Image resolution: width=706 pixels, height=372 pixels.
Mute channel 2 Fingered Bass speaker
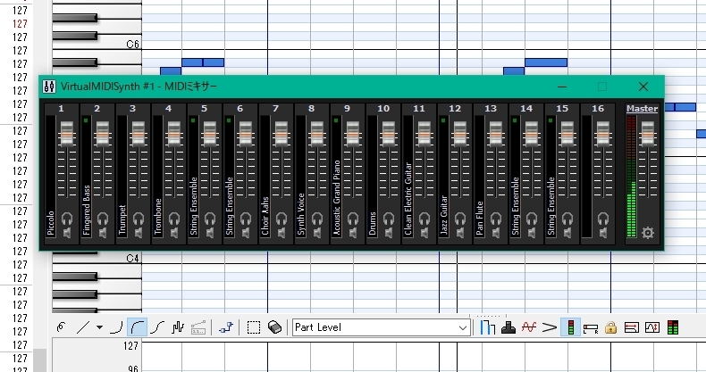point(103,233)
